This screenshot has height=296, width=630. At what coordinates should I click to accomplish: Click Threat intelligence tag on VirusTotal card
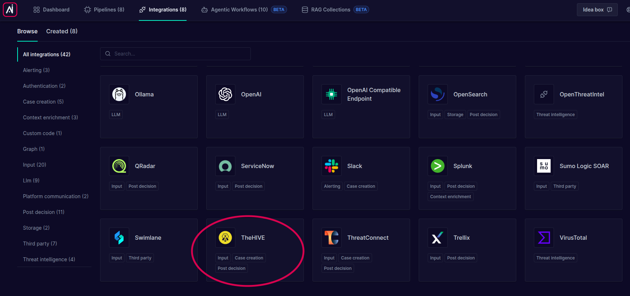point(555,258)
